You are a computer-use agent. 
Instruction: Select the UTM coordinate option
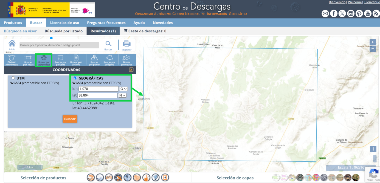pos(13,78)
